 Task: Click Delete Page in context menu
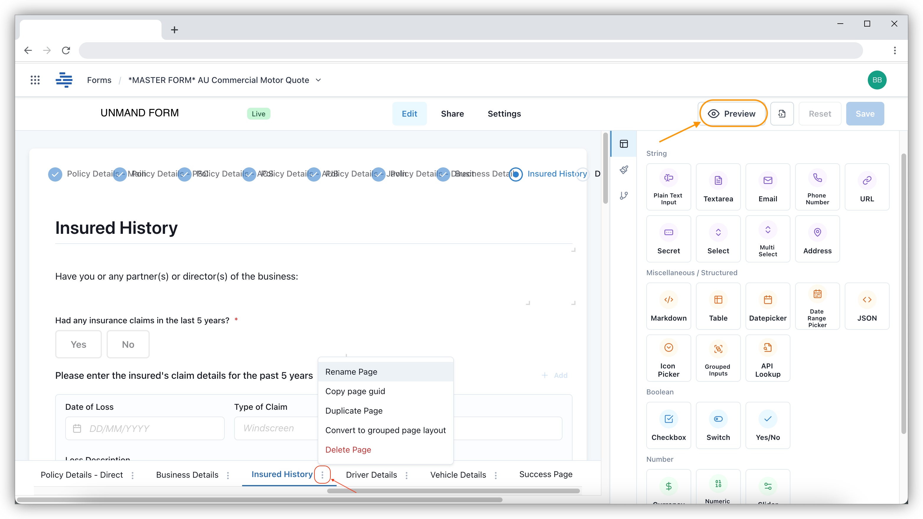click(348, 449)
